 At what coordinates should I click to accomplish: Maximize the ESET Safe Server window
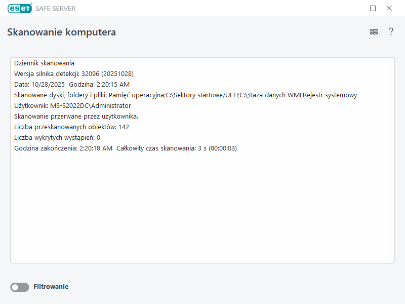pos(373,8)
